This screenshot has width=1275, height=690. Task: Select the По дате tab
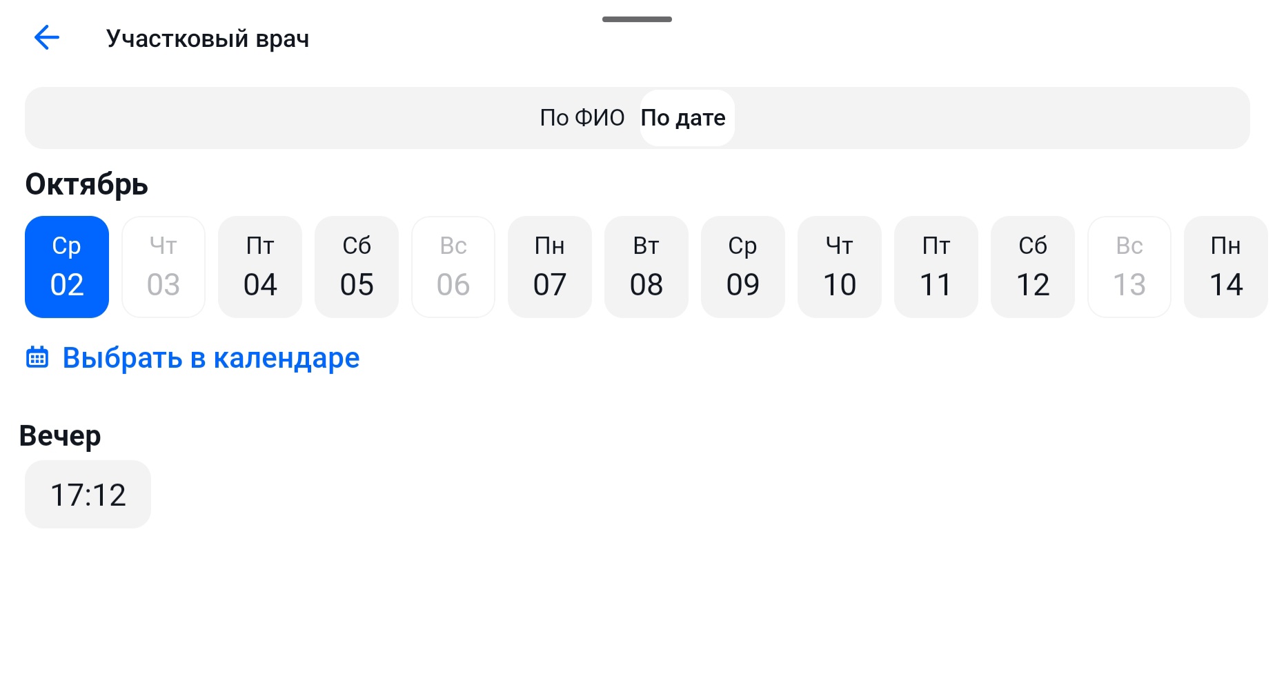(683, 118)
